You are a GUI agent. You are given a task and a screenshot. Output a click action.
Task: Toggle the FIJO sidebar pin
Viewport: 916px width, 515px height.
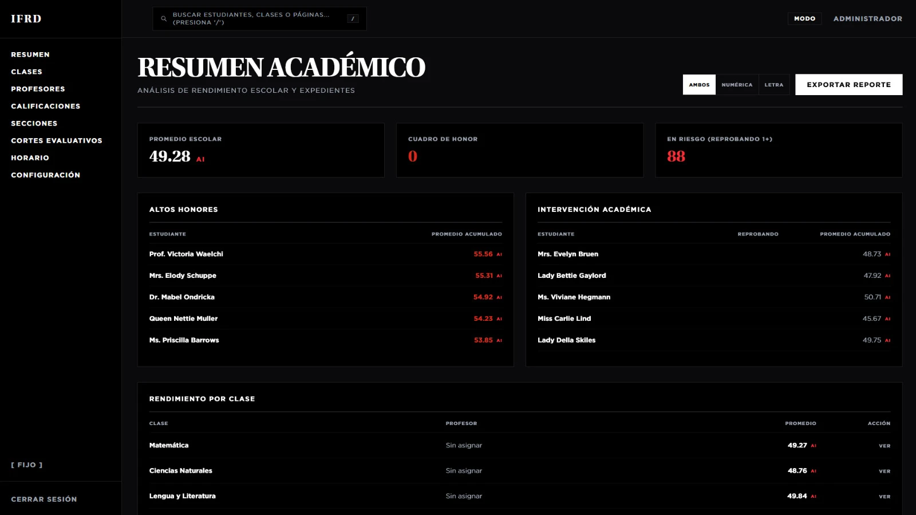click(x=27, y=465)
